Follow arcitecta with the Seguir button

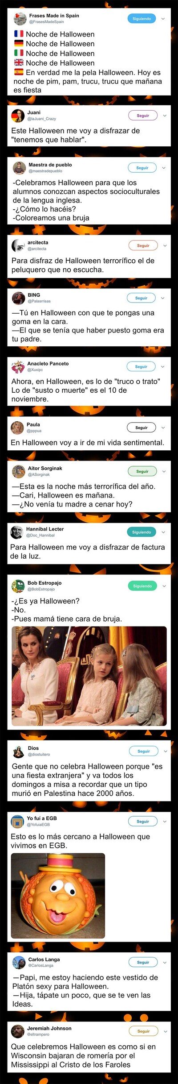click(143, 245)
